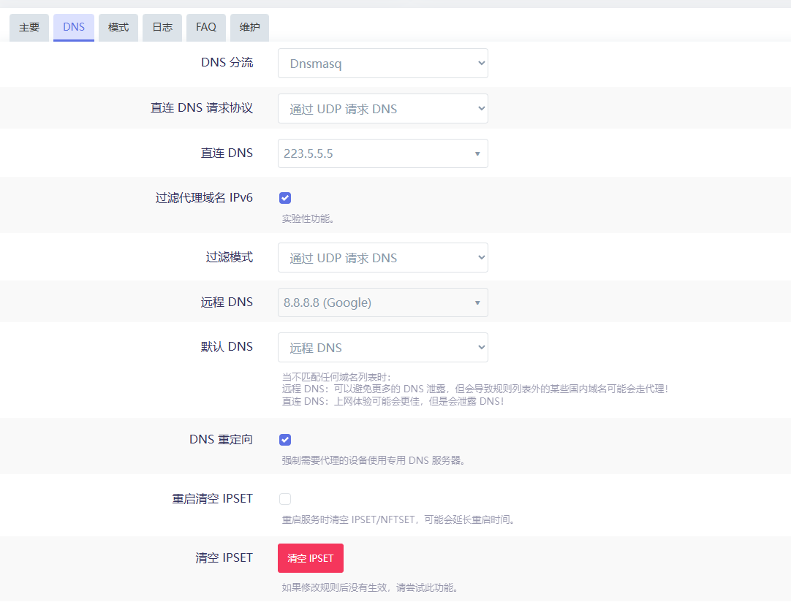Open the DNS 分流 Dnsmasq dropdown
This screenshot has width=791, height=602.
pos(382,64)
